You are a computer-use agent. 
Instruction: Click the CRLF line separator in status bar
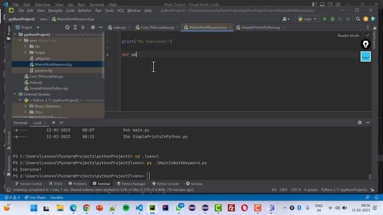pyautogui.click(x=284, y=190)
